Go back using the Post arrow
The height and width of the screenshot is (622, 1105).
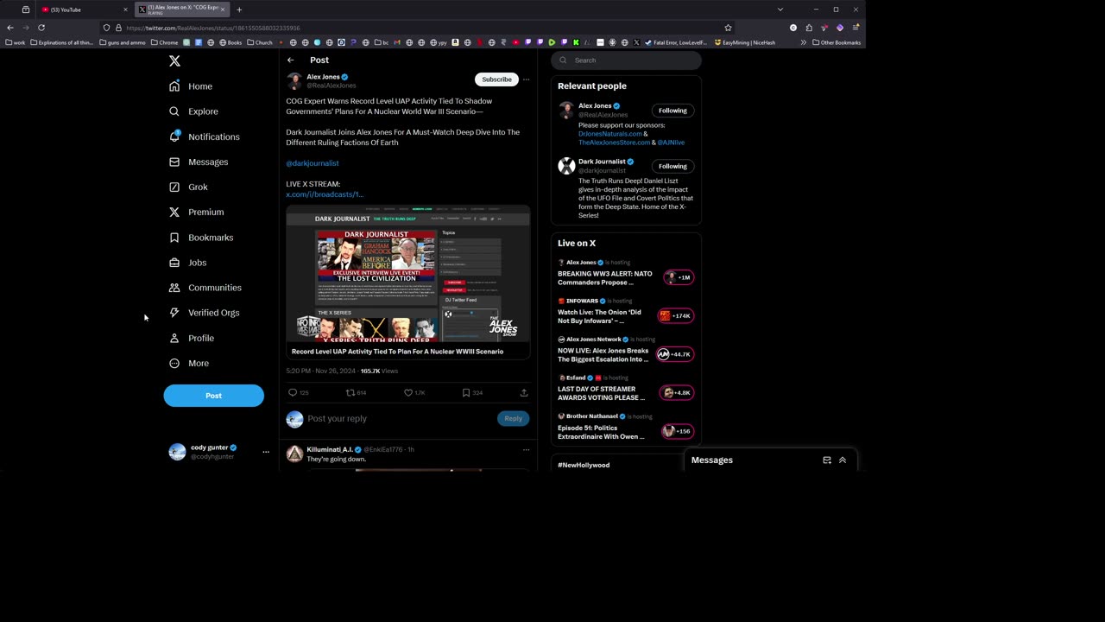[291, 60]
